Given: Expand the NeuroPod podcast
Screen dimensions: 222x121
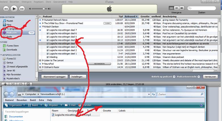Looking at the screenshot, I should click(x=43, y=64).
